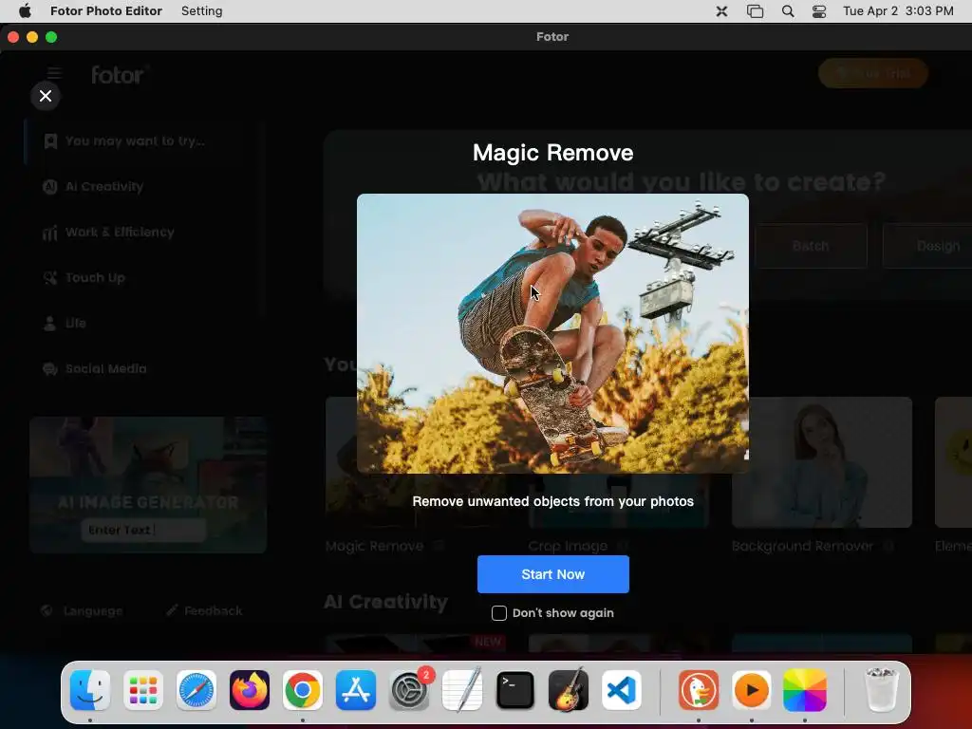Open the Fotor app icon in dock
This screenshot has height=729, width=972.
(805, 690)
